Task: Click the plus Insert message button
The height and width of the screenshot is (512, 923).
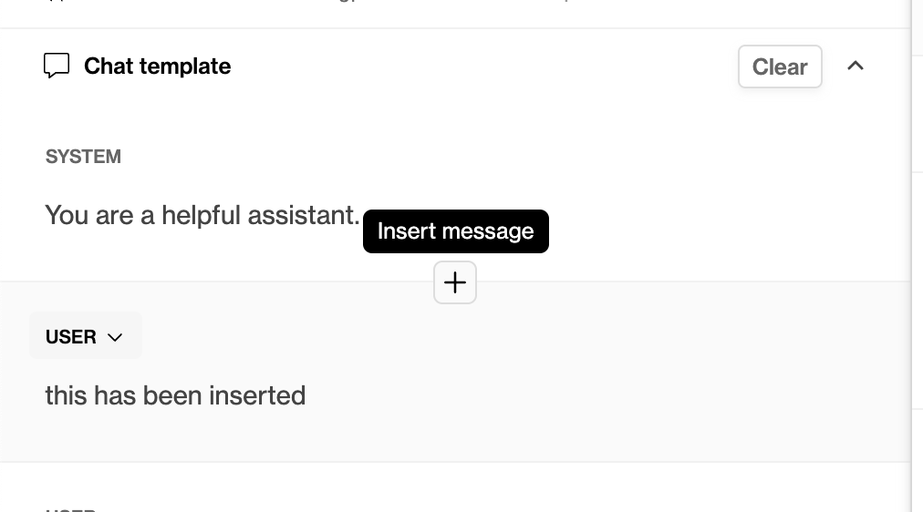Action: coord(455,282)
